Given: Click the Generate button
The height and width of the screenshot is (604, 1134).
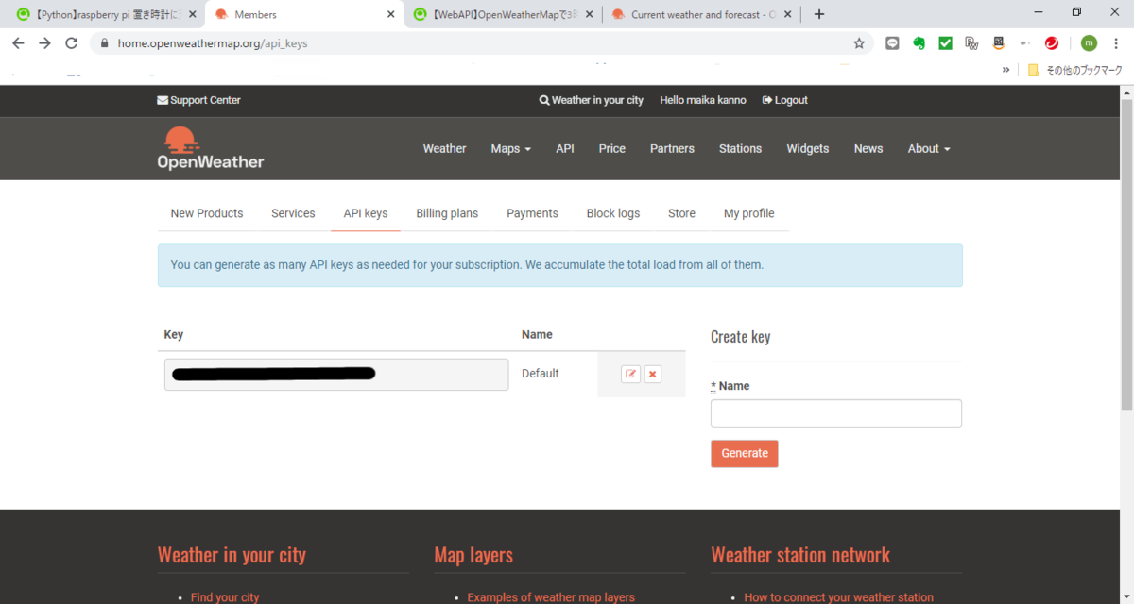Looking at the screenshot, I should click(x=745, y=453).
